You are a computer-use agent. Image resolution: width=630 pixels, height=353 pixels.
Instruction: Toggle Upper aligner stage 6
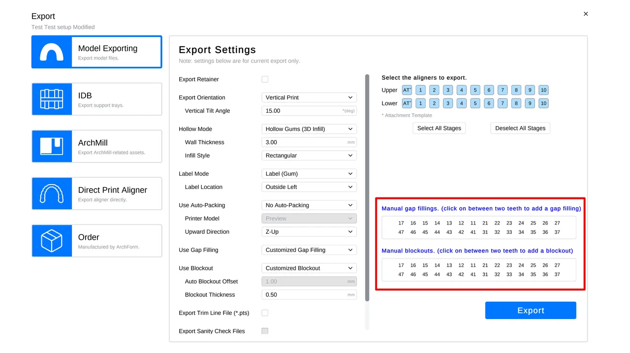pos(489,90)
